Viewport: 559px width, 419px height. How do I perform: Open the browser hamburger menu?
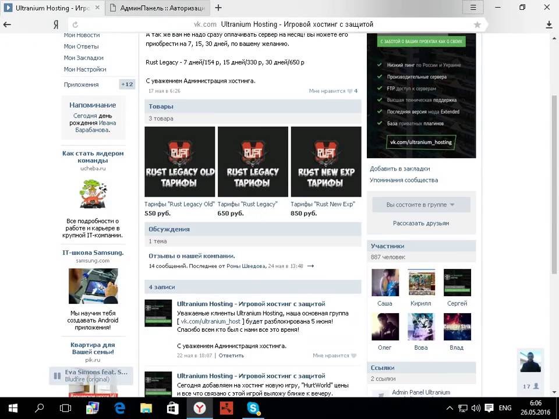coord(473,8)
